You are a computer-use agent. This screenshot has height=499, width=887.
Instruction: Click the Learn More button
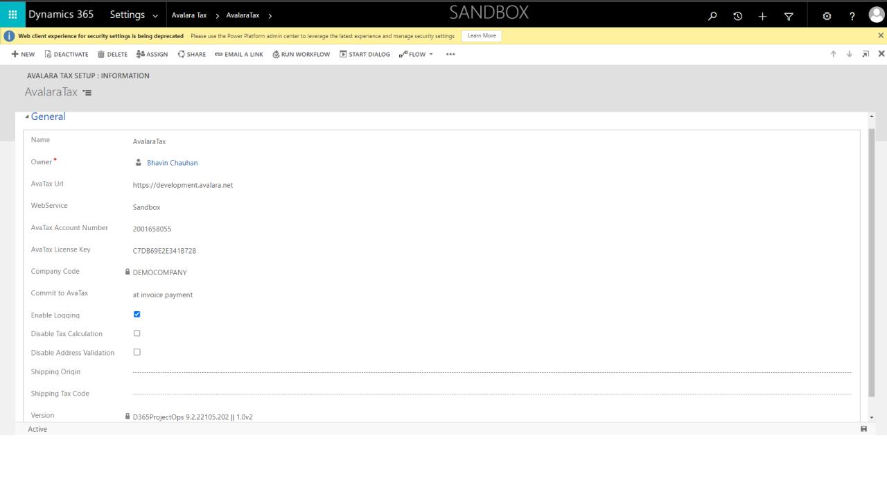tap(482, 36)
